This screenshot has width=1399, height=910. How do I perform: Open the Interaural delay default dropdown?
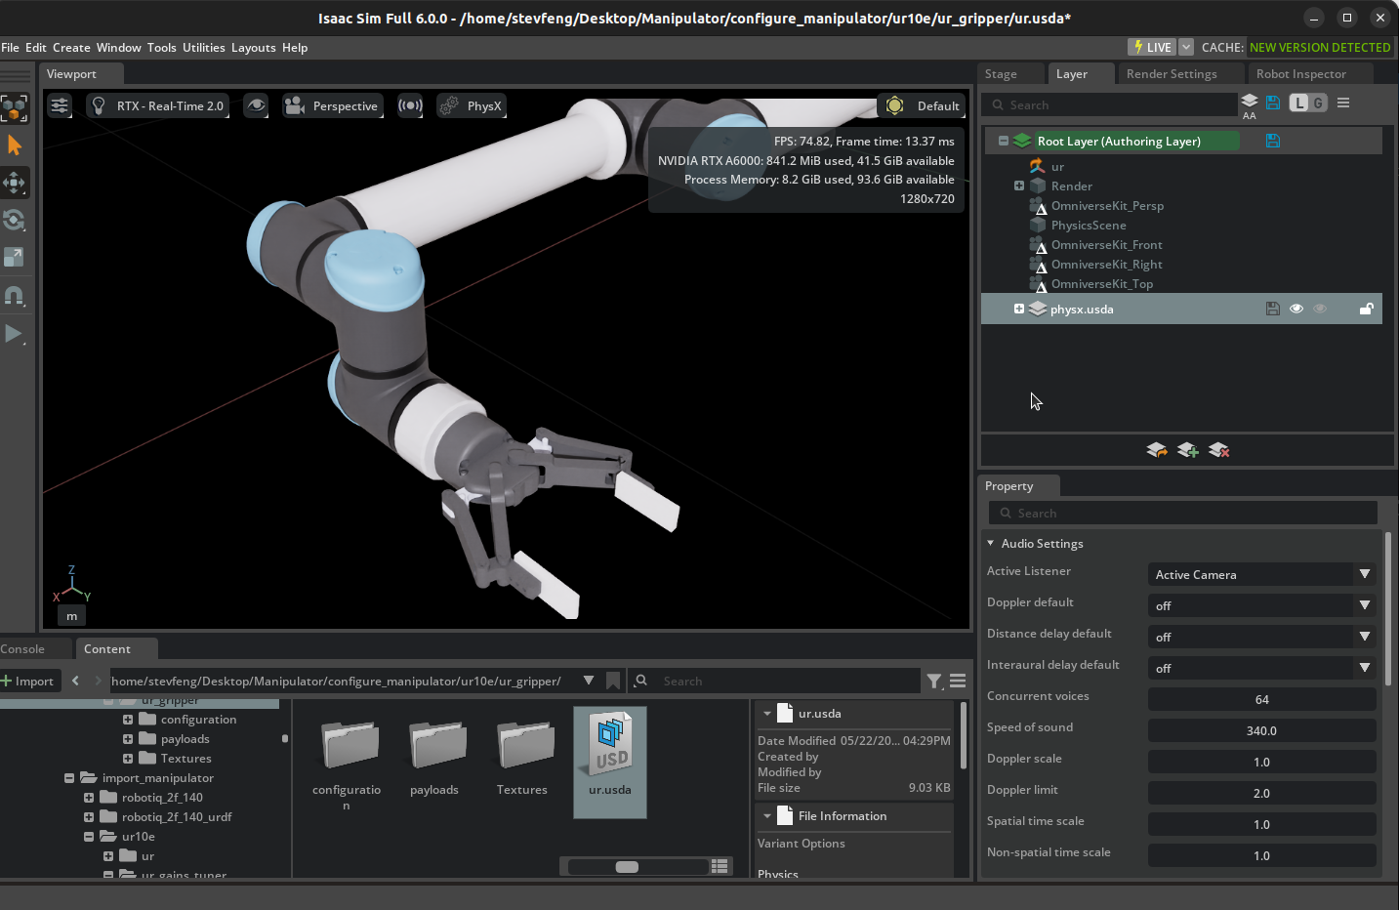click(x=1261, y=668)
